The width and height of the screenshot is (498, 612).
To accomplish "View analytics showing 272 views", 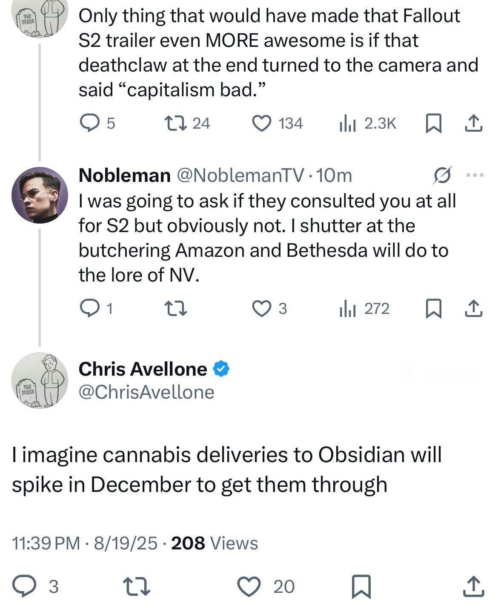I will [347, 309].
